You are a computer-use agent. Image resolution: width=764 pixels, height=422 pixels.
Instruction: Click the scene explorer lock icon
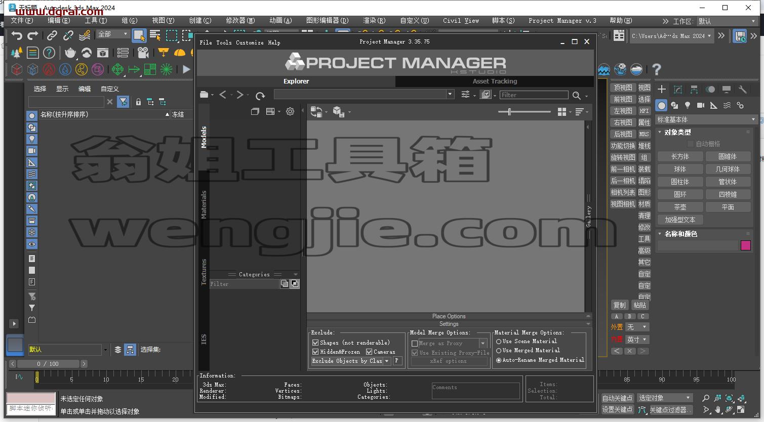pyautogui.click(x=138, y=102)
